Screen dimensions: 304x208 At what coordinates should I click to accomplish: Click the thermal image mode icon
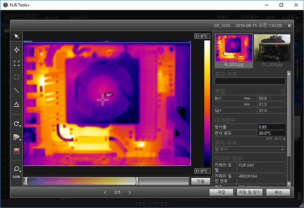[x=16, y=151]
